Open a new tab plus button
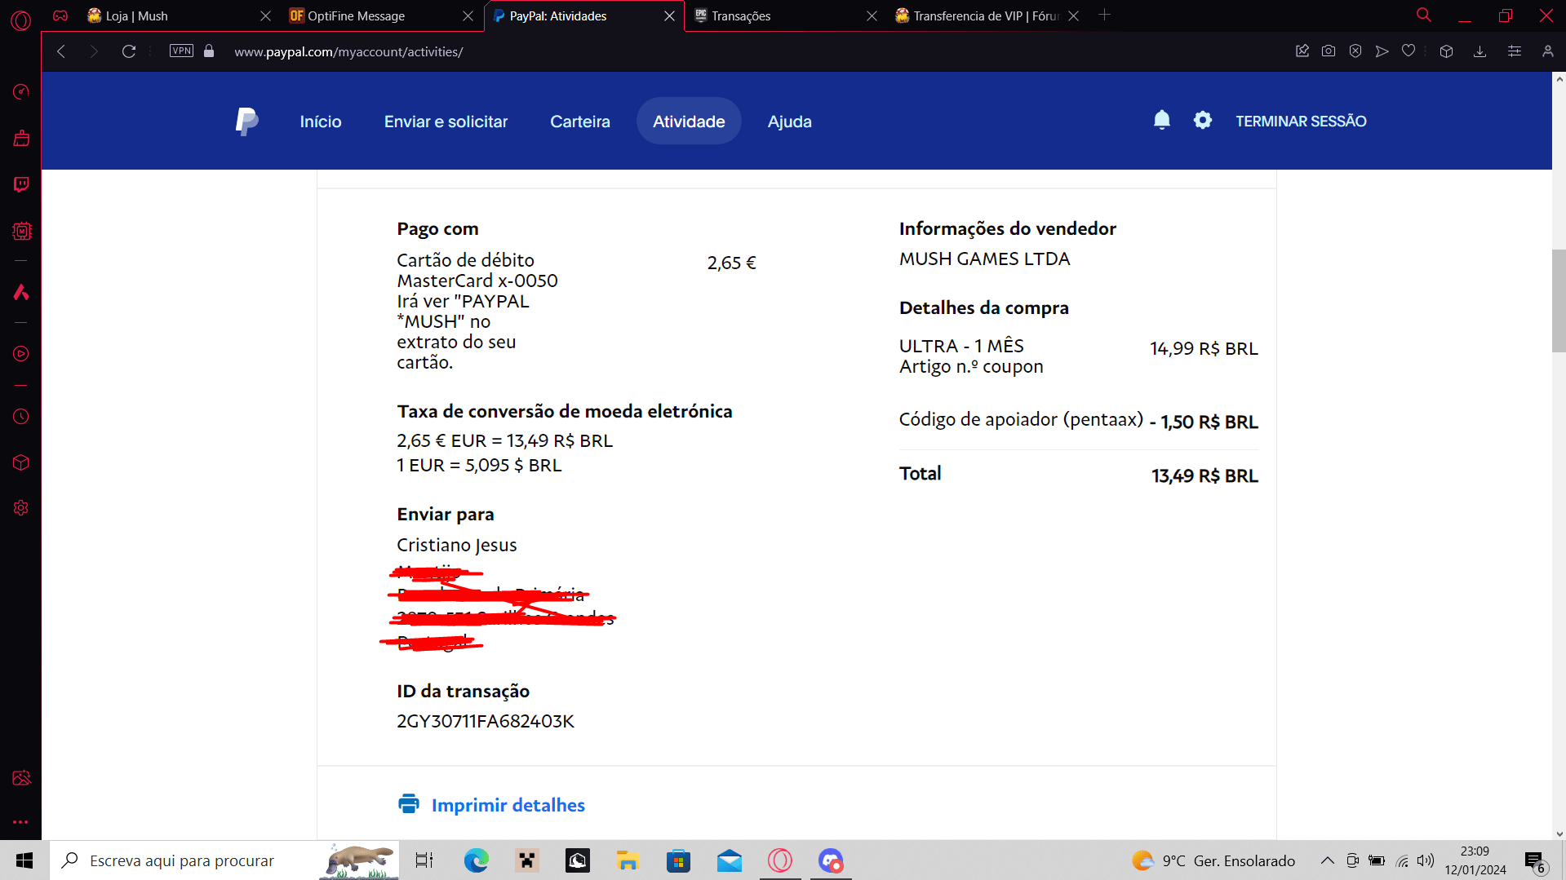Viewport: 1566px width, 880px height. click(x=1105, y=15)
